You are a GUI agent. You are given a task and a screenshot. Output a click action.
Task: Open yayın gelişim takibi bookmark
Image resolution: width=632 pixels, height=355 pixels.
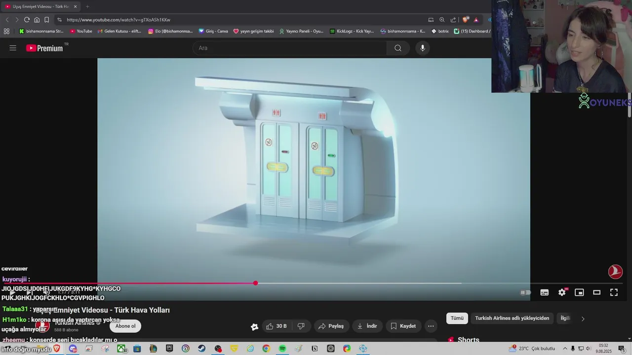(x=253, y=31)
